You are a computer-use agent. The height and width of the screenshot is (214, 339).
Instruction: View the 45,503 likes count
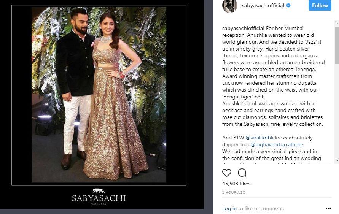[x=236, y=184]
